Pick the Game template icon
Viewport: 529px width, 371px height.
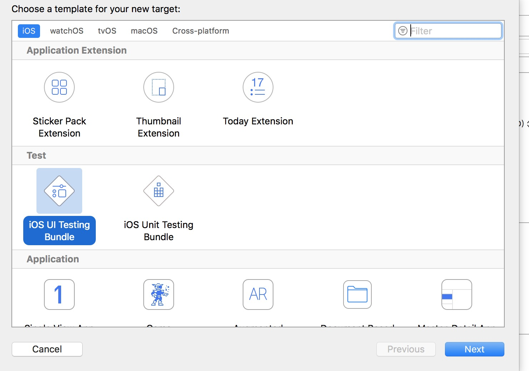(x=159, y=295)
